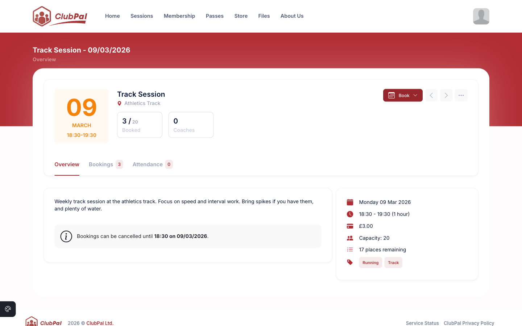Click the next session chevron arrow
522x326 pixels.
click(446, 95)
